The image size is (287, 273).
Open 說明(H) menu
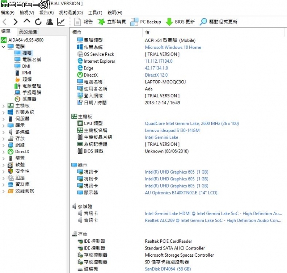pos(115,13)
